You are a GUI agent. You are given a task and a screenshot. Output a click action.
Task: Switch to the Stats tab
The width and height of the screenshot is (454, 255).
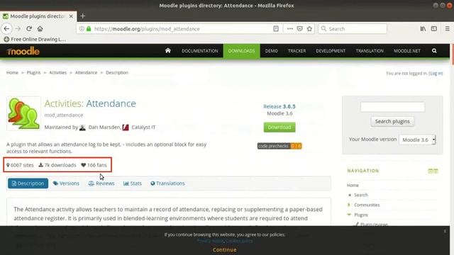point(133,183)
